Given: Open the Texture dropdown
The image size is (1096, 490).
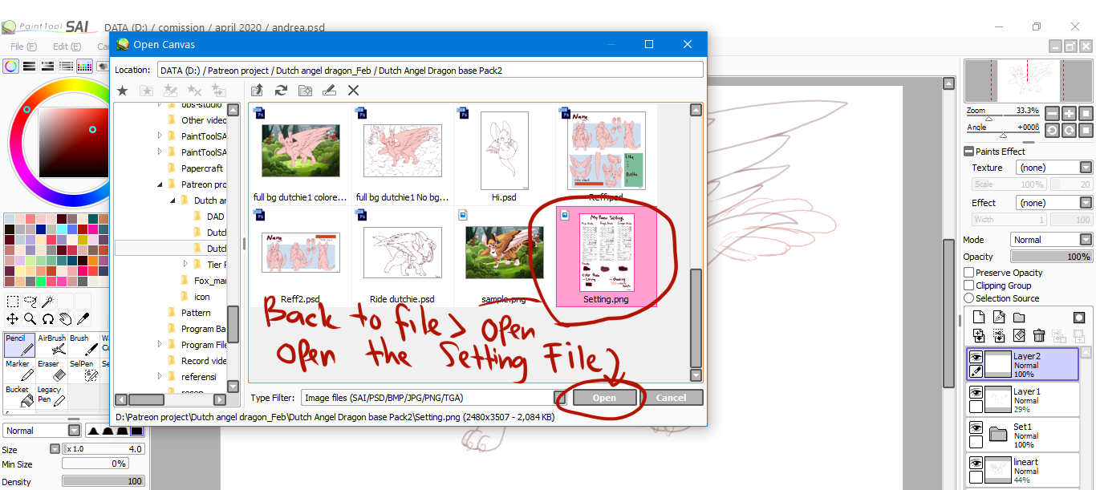Looking at the screenshot, I should point(1054,168).
